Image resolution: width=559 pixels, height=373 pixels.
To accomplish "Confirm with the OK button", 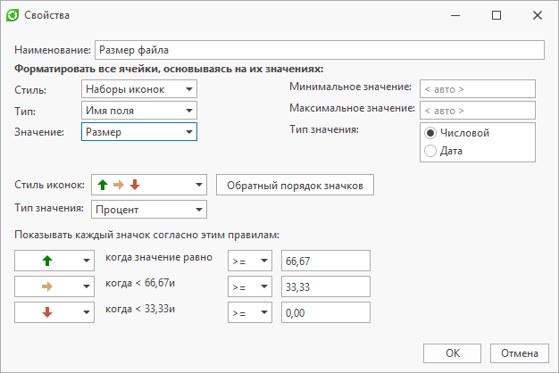I will [x=452, y=353].
